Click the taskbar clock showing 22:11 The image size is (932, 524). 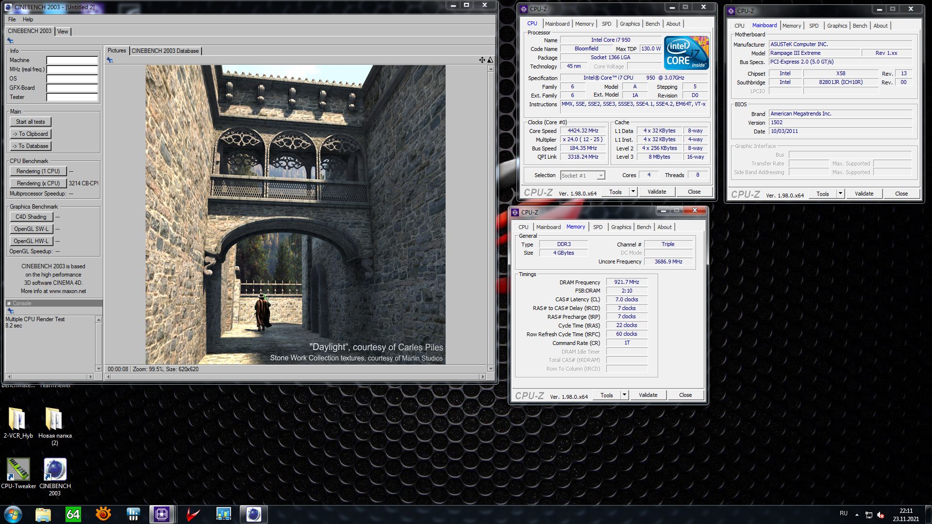[906, 514]
